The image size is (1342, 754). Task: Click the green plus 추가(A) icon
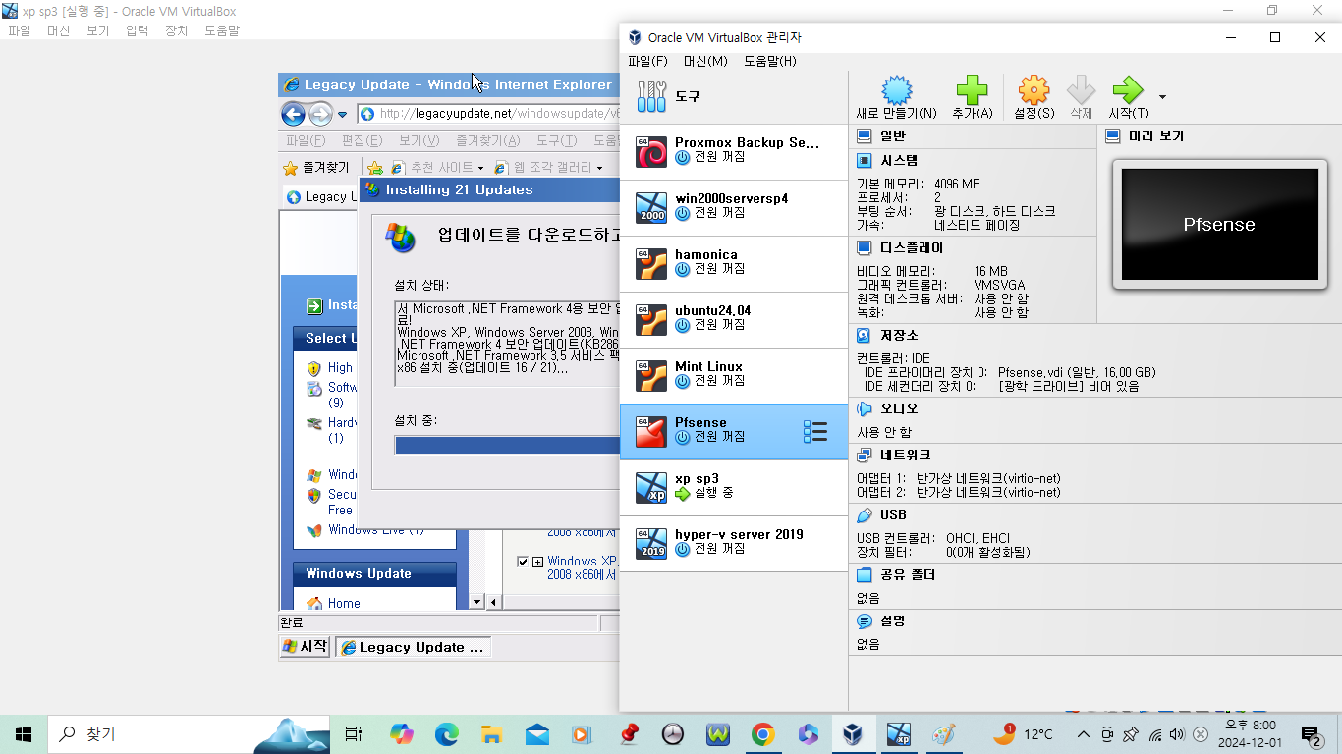tap(973, 90)
